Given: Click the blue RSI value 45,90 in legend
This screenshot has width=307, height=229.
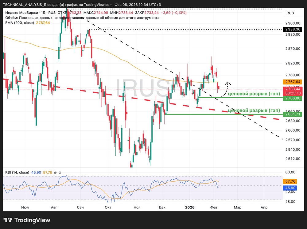Looking at the screenshot, I should click(36, 173).
